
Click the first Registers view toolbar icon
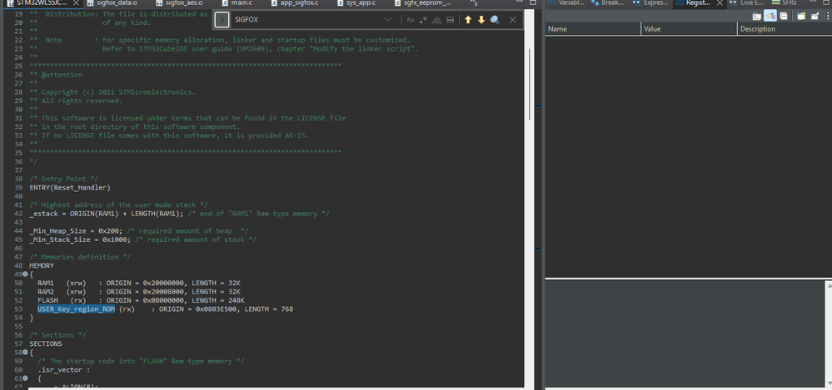[x=757, y=16]
